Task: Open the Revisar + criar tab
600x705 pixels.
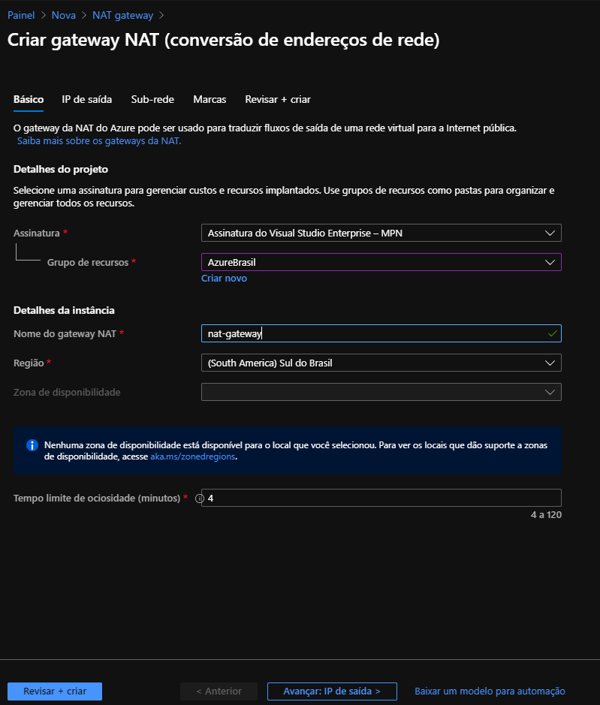Action: [x=278, y=99]
